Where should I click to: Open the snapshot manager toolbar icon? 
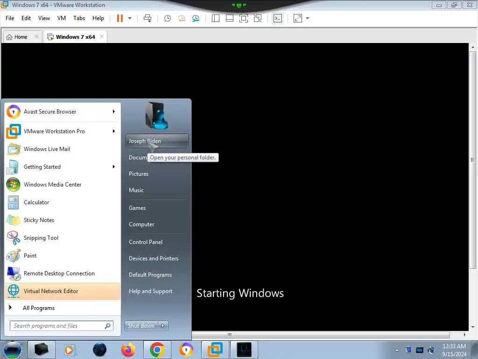[196, 18]
